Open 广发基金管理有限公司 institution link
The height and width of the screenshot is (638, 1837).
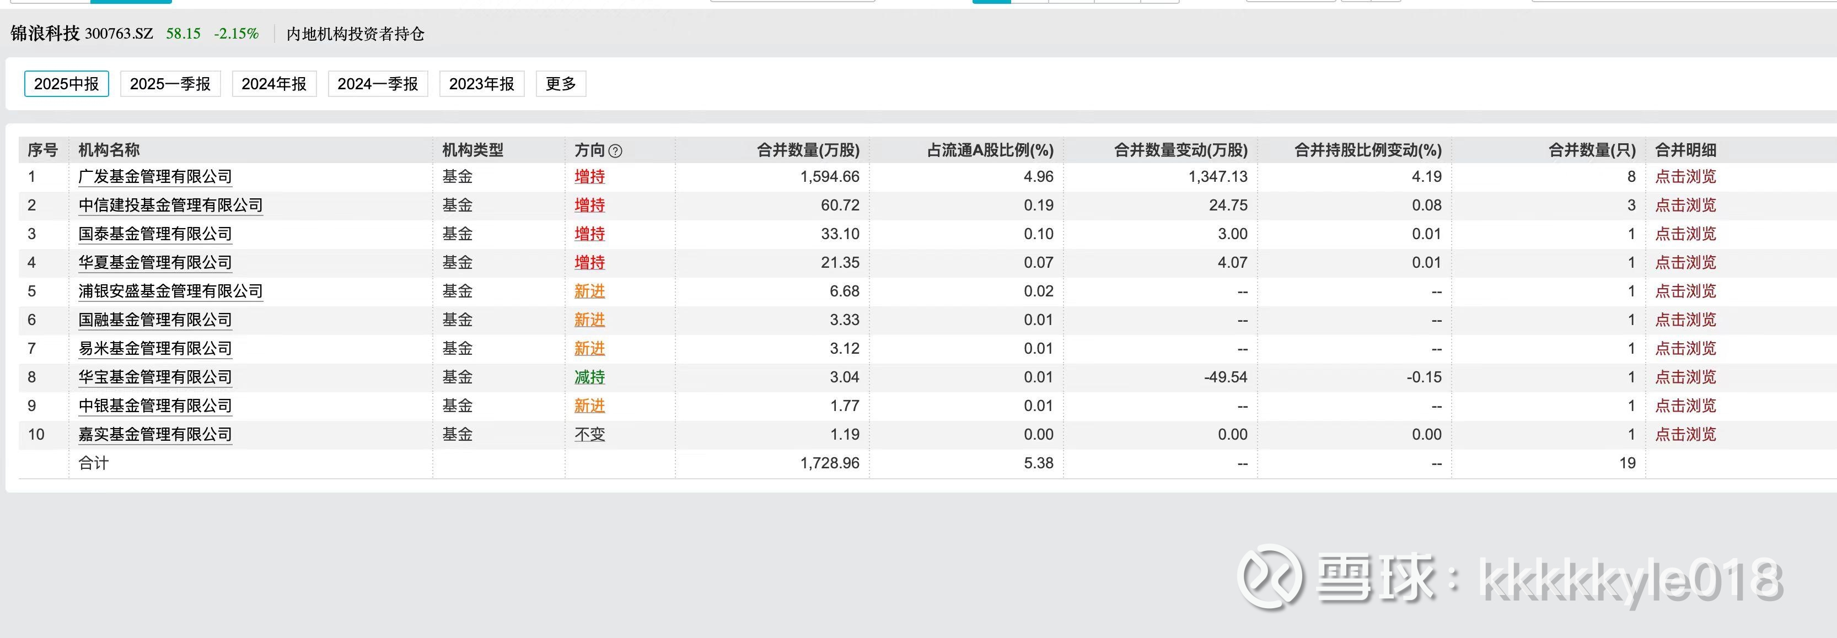pos(155,177)
